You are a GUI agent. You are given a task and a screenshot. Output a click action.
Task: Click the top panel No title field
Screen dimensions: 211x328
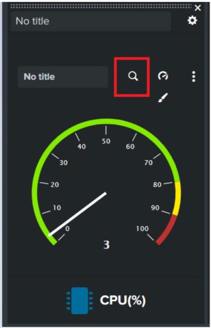[91, 21]
